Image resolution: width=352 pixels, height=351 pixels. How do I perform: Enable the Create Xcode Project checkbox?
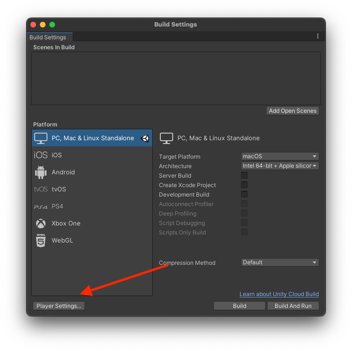pyautogui.click(x=244, y=185)
